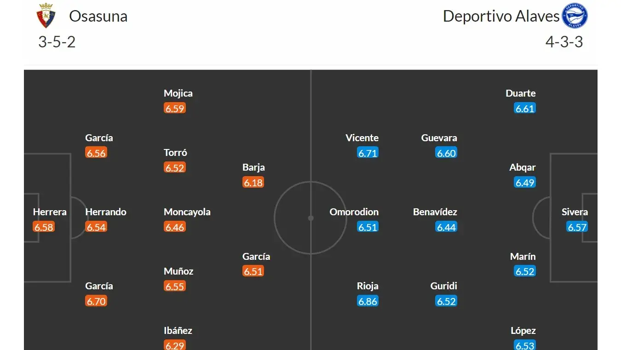Click Duarte's 6.61 rating badge
Screen dimensions: 621x350
click(525, 109)
